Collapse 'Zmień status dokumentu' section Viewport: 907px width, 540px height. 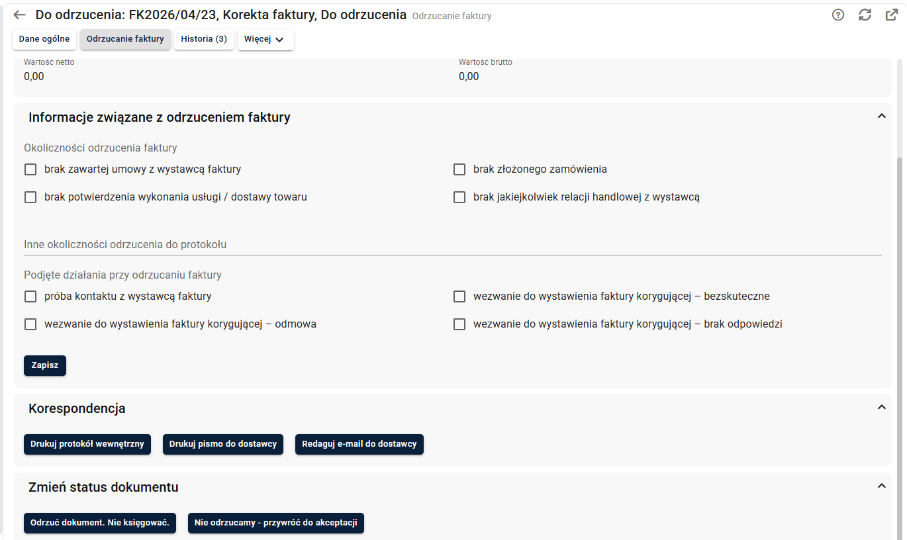pos(881,486)
